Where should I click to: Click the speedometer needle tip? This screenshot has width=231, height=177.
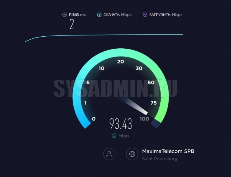(146, 113)
